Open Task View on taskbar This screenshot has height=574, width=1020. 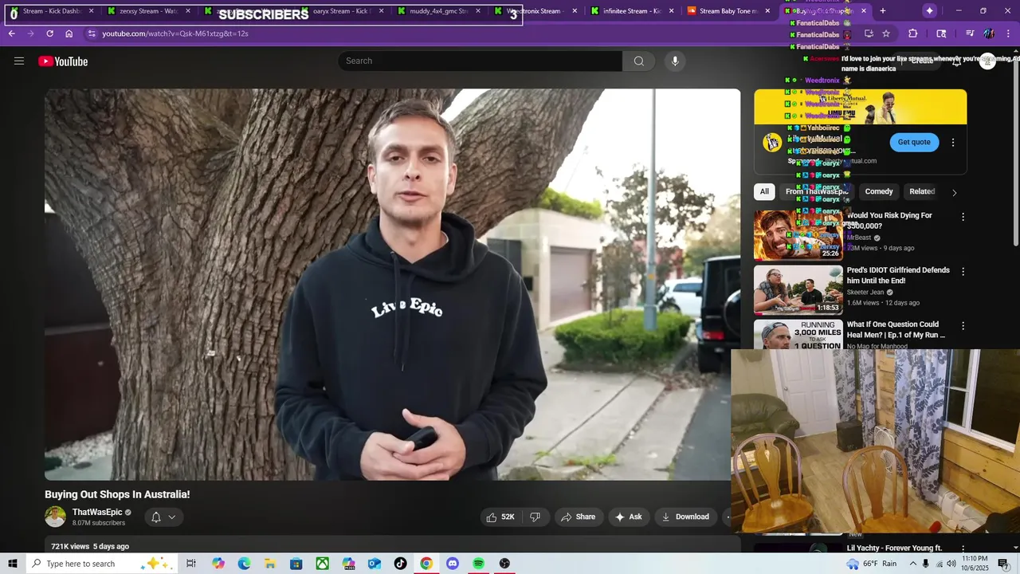[191, 564]
